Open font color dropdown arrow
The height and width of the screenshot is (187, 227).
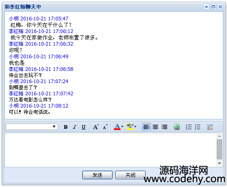[x=122, y=127]
